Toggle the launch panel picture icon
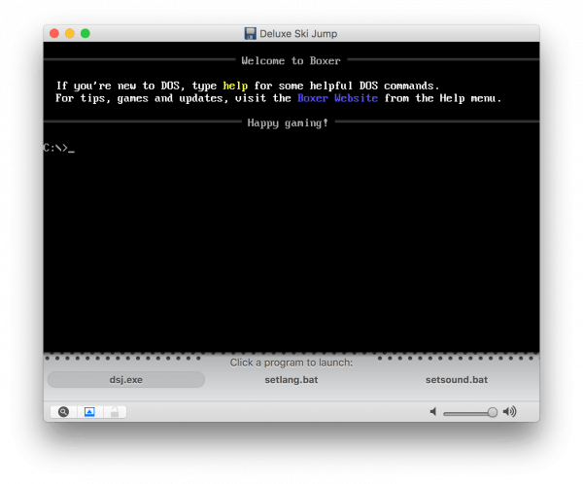 click(x=89, y=412)
